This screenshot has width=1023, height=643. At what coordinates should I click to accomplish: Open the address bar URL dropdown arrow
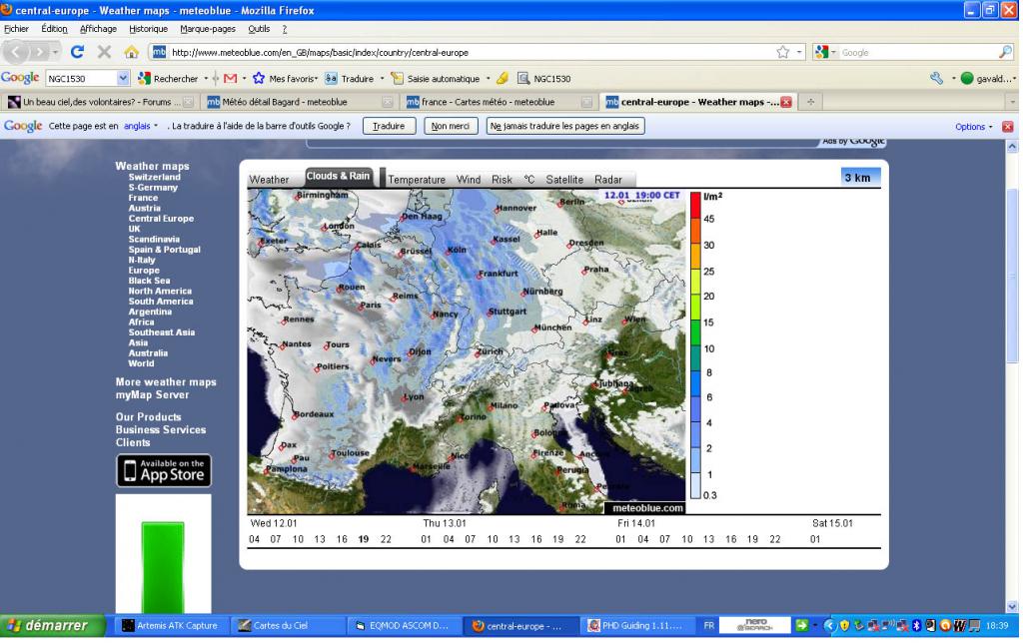click(x=799, y=52)
